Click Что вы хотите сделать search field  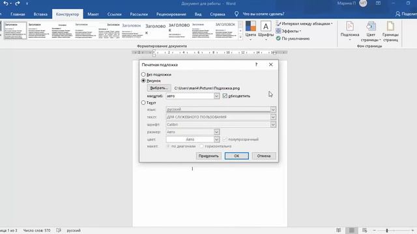[x=263, y=14]
